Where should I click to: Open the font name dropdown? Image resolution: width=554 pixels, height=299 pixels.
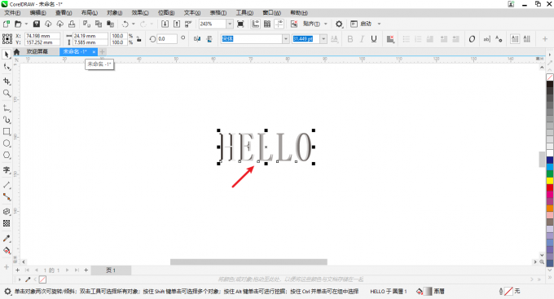(286, 38)
